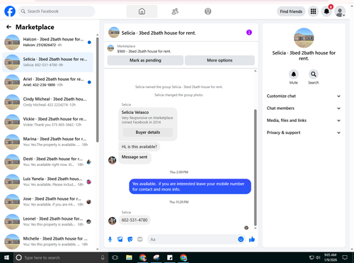Screen dimensions: 354x263
Task: Click Selicia's avatar beside phone number message
Action: point(112,220)
